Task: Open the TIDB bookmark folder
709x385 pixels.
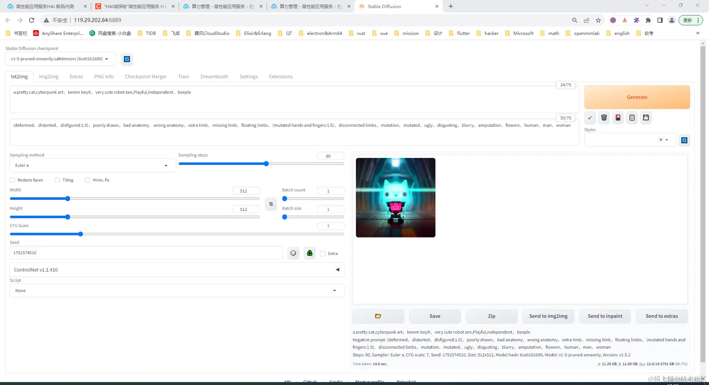Action: click(x=147, y=33)
